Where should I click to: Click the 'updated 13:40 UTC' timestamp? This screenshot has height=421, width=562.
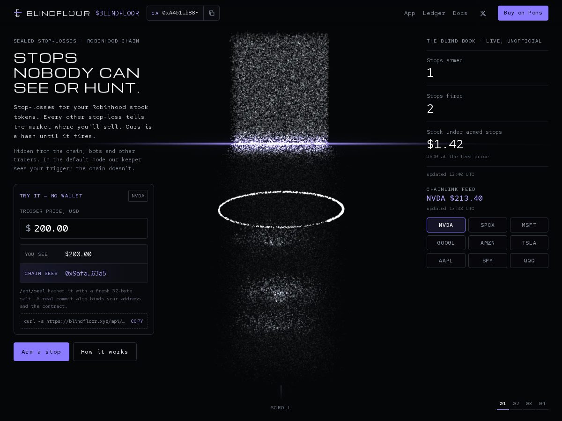(451, 174)
